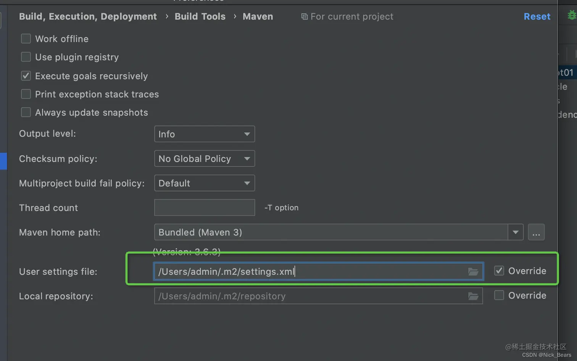This screenshot has width=577, height=361.
Task: Click the Thread count input field
Action: click(205, 208)
